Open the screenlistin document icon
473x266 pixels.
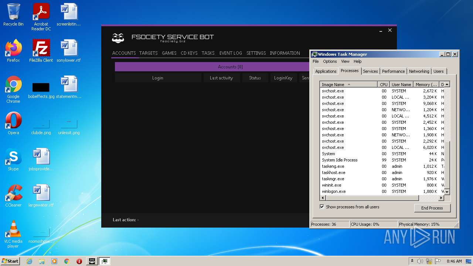(69, 15)
